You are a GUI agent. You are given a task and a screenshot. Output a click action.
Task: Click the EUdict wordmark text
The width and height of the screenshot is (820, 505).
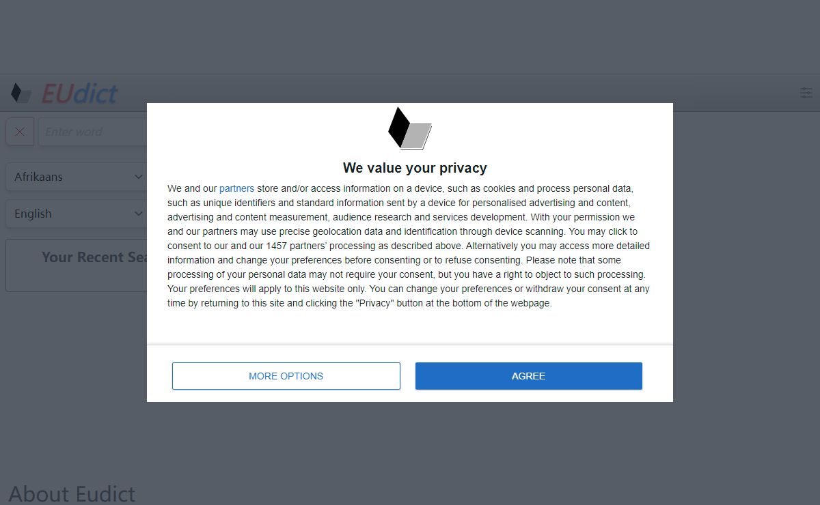click(79, 93)
